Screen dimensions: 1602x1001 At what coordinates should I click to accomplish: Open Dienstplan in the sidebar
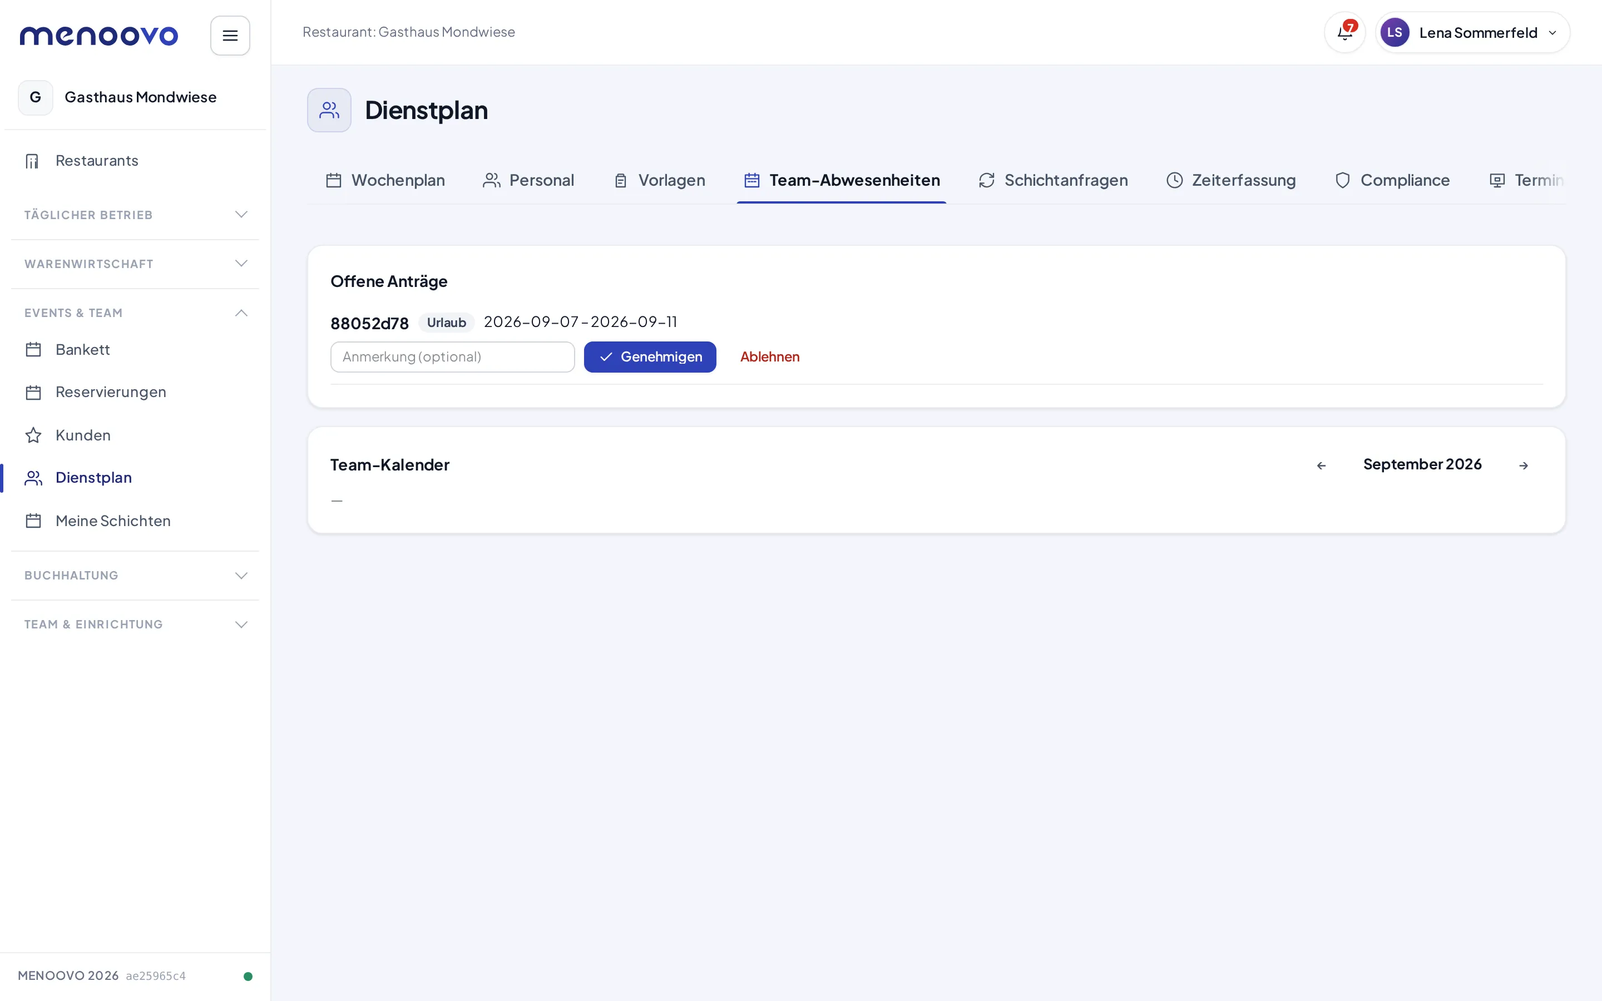pyautogui.click(x=135, y=478)
